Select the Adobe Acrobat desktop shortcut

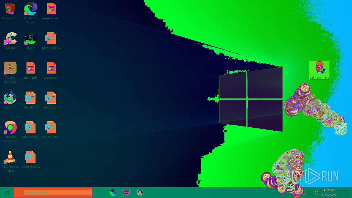(10, 73)
